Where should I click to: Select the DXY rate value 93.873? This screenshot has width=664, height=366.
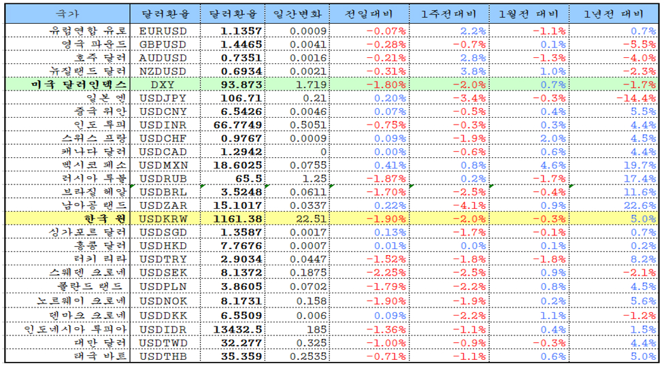[x=243, y=84]
